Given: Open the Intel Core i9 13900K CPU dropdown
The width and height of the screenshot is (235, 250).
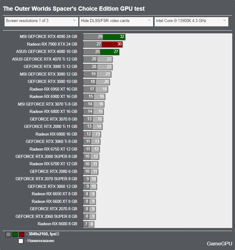Looking at the screenshot, I should click(x=191, y=22).
